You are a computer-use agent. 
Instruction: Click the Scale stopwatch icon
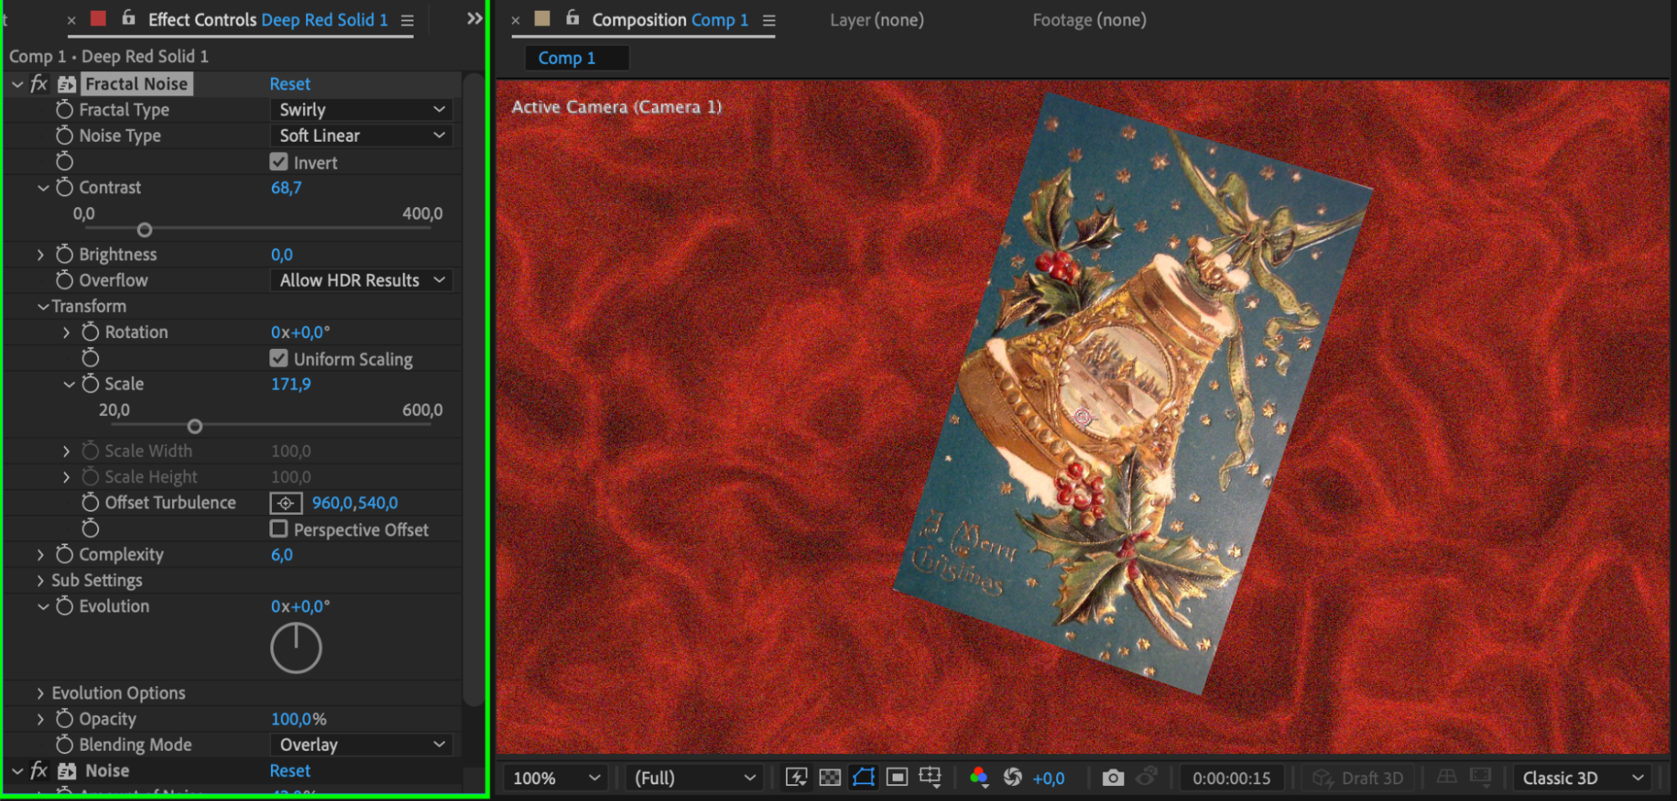(x=91, y=384)
